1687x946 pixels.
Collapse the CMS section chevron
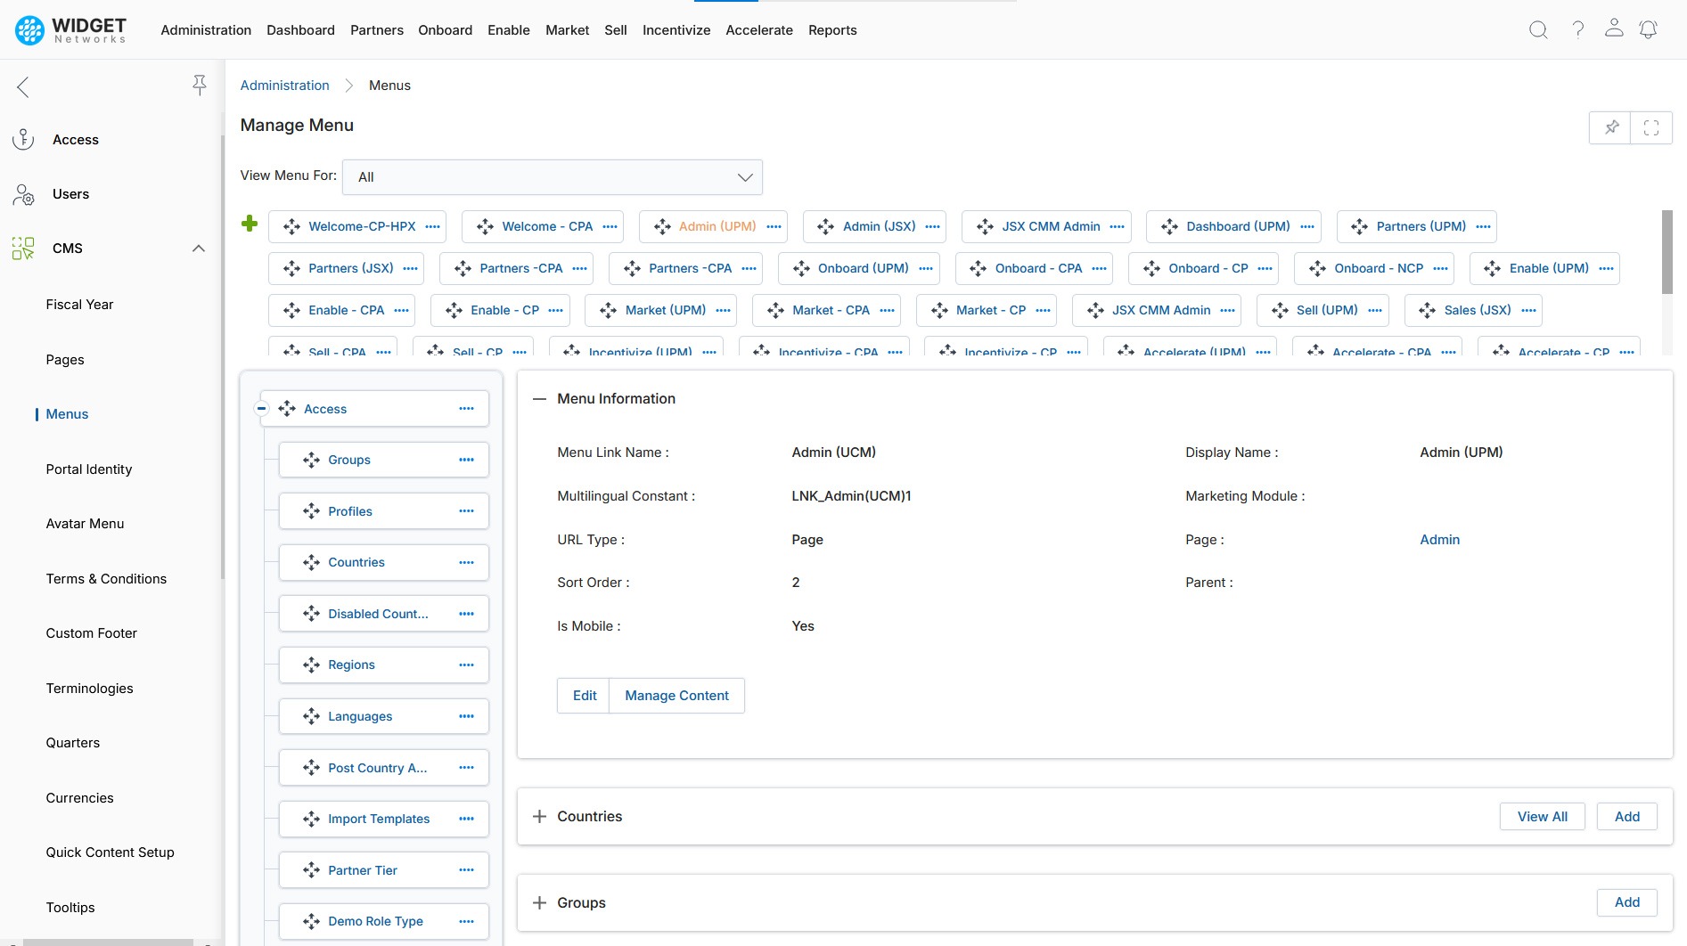coord(199,249)
